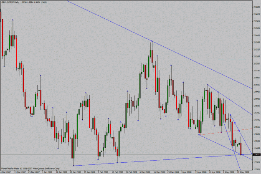Click the 1.9665 price scale label

coord(257,127)
